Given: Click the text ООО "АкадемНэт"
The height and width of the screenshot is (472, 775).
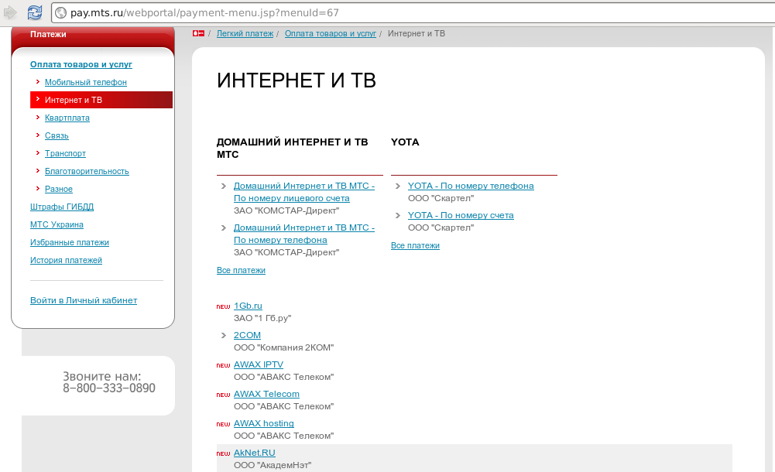Looking at the screenshot, I should 273,465.
